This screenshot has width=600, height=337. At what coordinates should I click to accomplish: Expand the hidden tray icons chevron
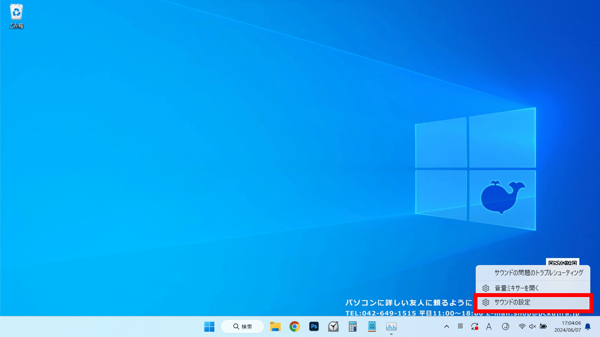click(x=447, y=326)
